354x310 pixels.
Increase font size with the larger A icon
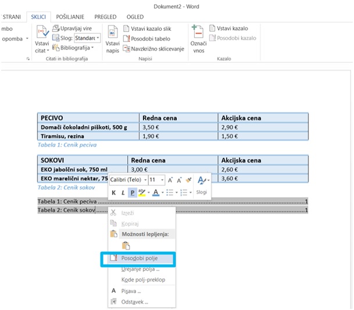(x=171, y=180)
